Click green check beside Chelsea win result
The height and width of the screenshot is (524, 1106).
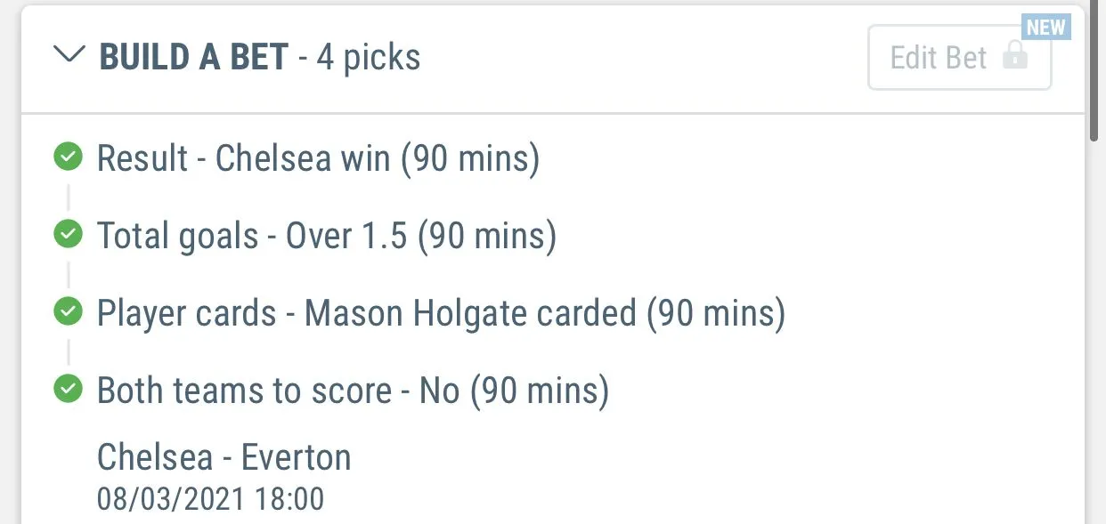pos(68,157)
